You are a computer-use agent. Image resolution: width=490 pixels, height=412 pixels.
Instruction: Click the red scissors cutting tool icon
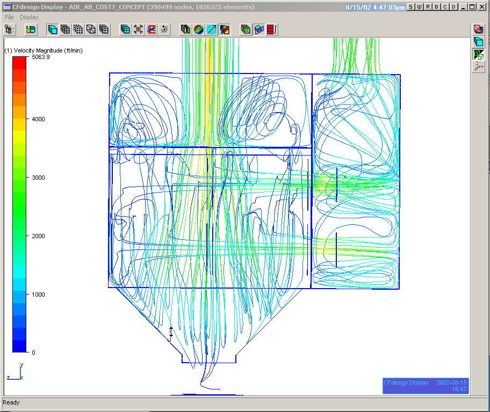152,30
